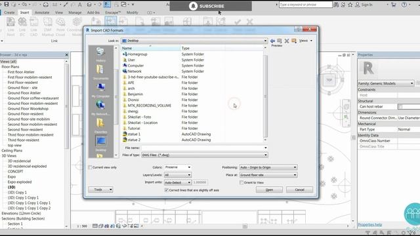Click the keyword search field
Image resolution: width=420 pixels, height=236 pixels.
(305, 5)
